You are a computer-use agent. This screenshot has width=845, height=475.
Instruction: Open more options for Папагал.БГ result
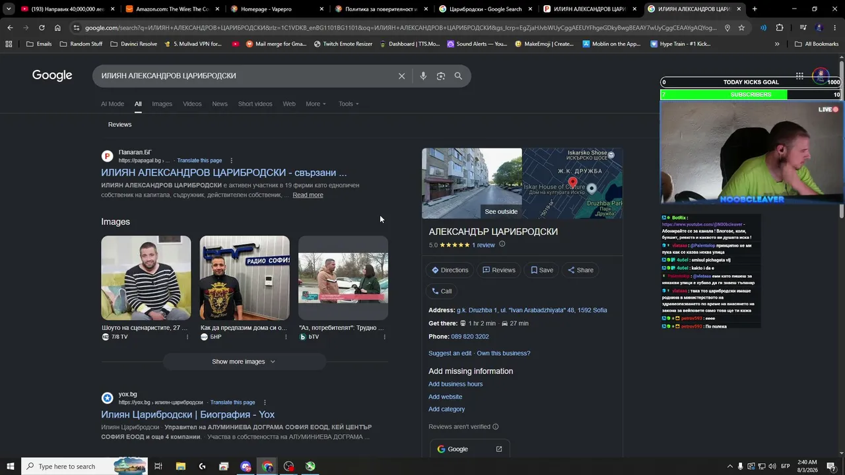point(231,160)
